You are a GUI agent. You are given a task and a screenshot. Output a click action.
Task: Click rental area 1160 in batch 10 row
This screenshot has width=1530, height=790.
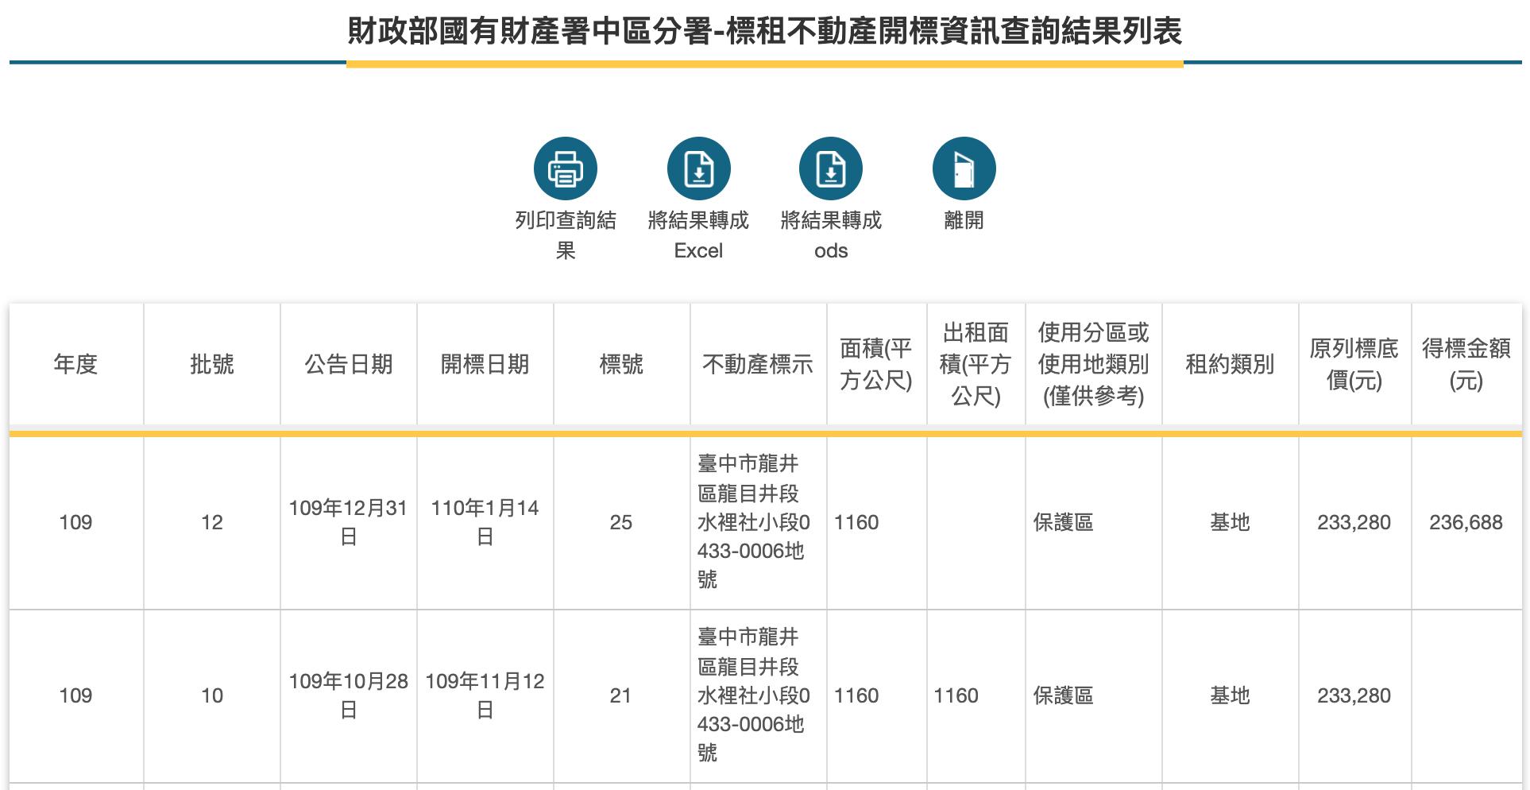956,695
